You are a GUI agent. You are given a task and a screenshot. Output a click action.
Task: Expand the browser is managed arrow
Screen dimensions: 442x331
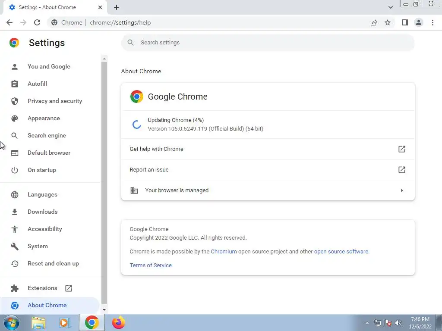coord(402,190)
